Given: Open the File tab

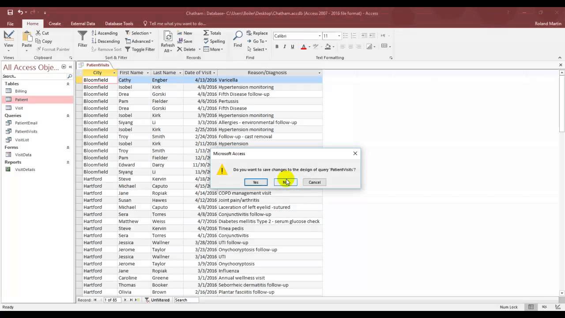Looking at the screenshot, I should [10, 24].
